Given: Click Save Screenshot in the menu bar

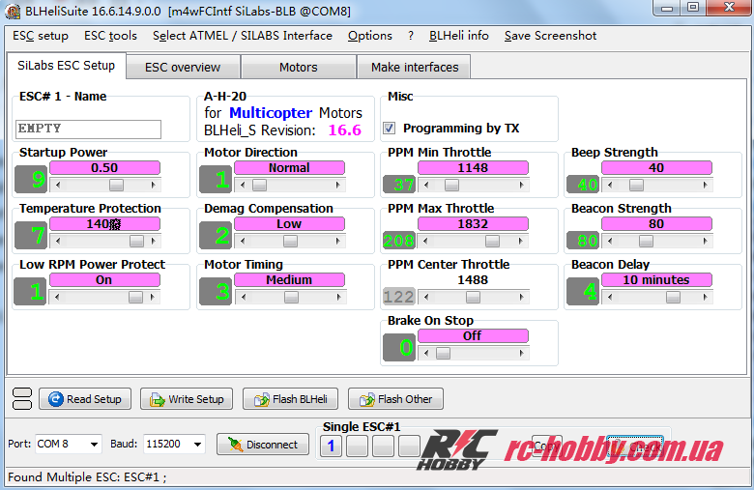Looking at the screenshot, I should [x=550, y=36].
